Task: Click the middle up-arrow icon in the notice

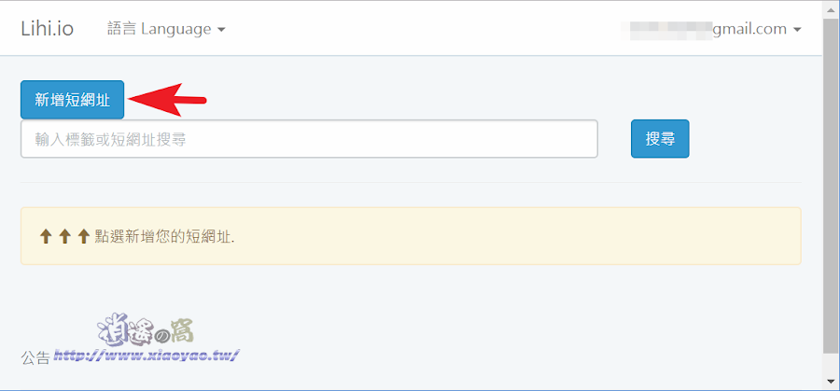Action: click(64, 236)
